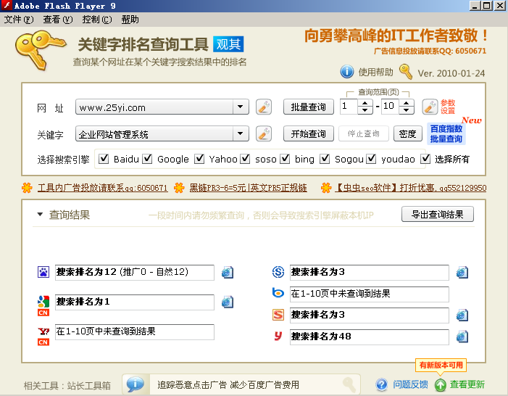Click the 导出查询结果 button

(438, 215)
